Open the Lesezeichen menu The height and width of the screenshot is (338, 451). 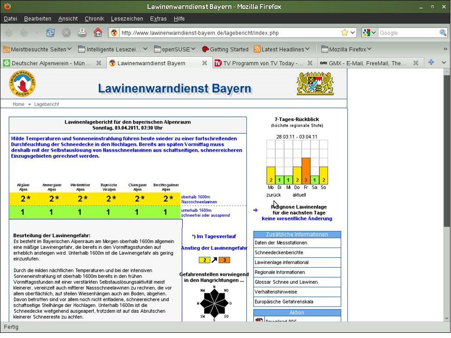pyautogui.click(x=127, y=19)
